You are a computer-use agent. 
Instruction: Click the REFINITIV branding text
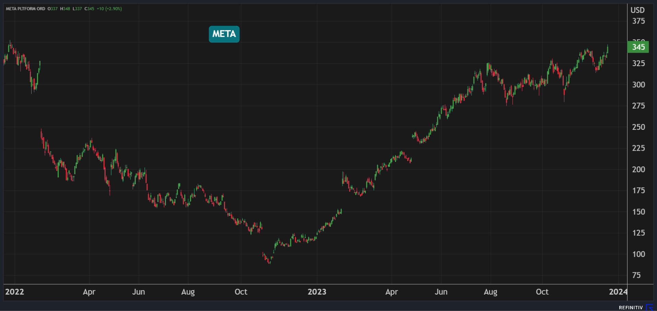pos(631,308)
